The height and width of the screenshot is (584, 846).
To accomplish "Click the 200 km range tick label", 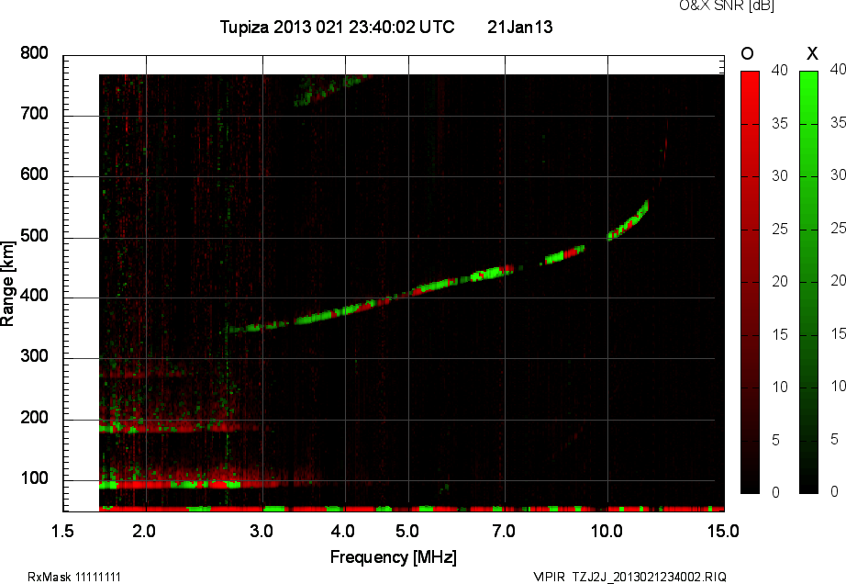I will coord(35,417).
